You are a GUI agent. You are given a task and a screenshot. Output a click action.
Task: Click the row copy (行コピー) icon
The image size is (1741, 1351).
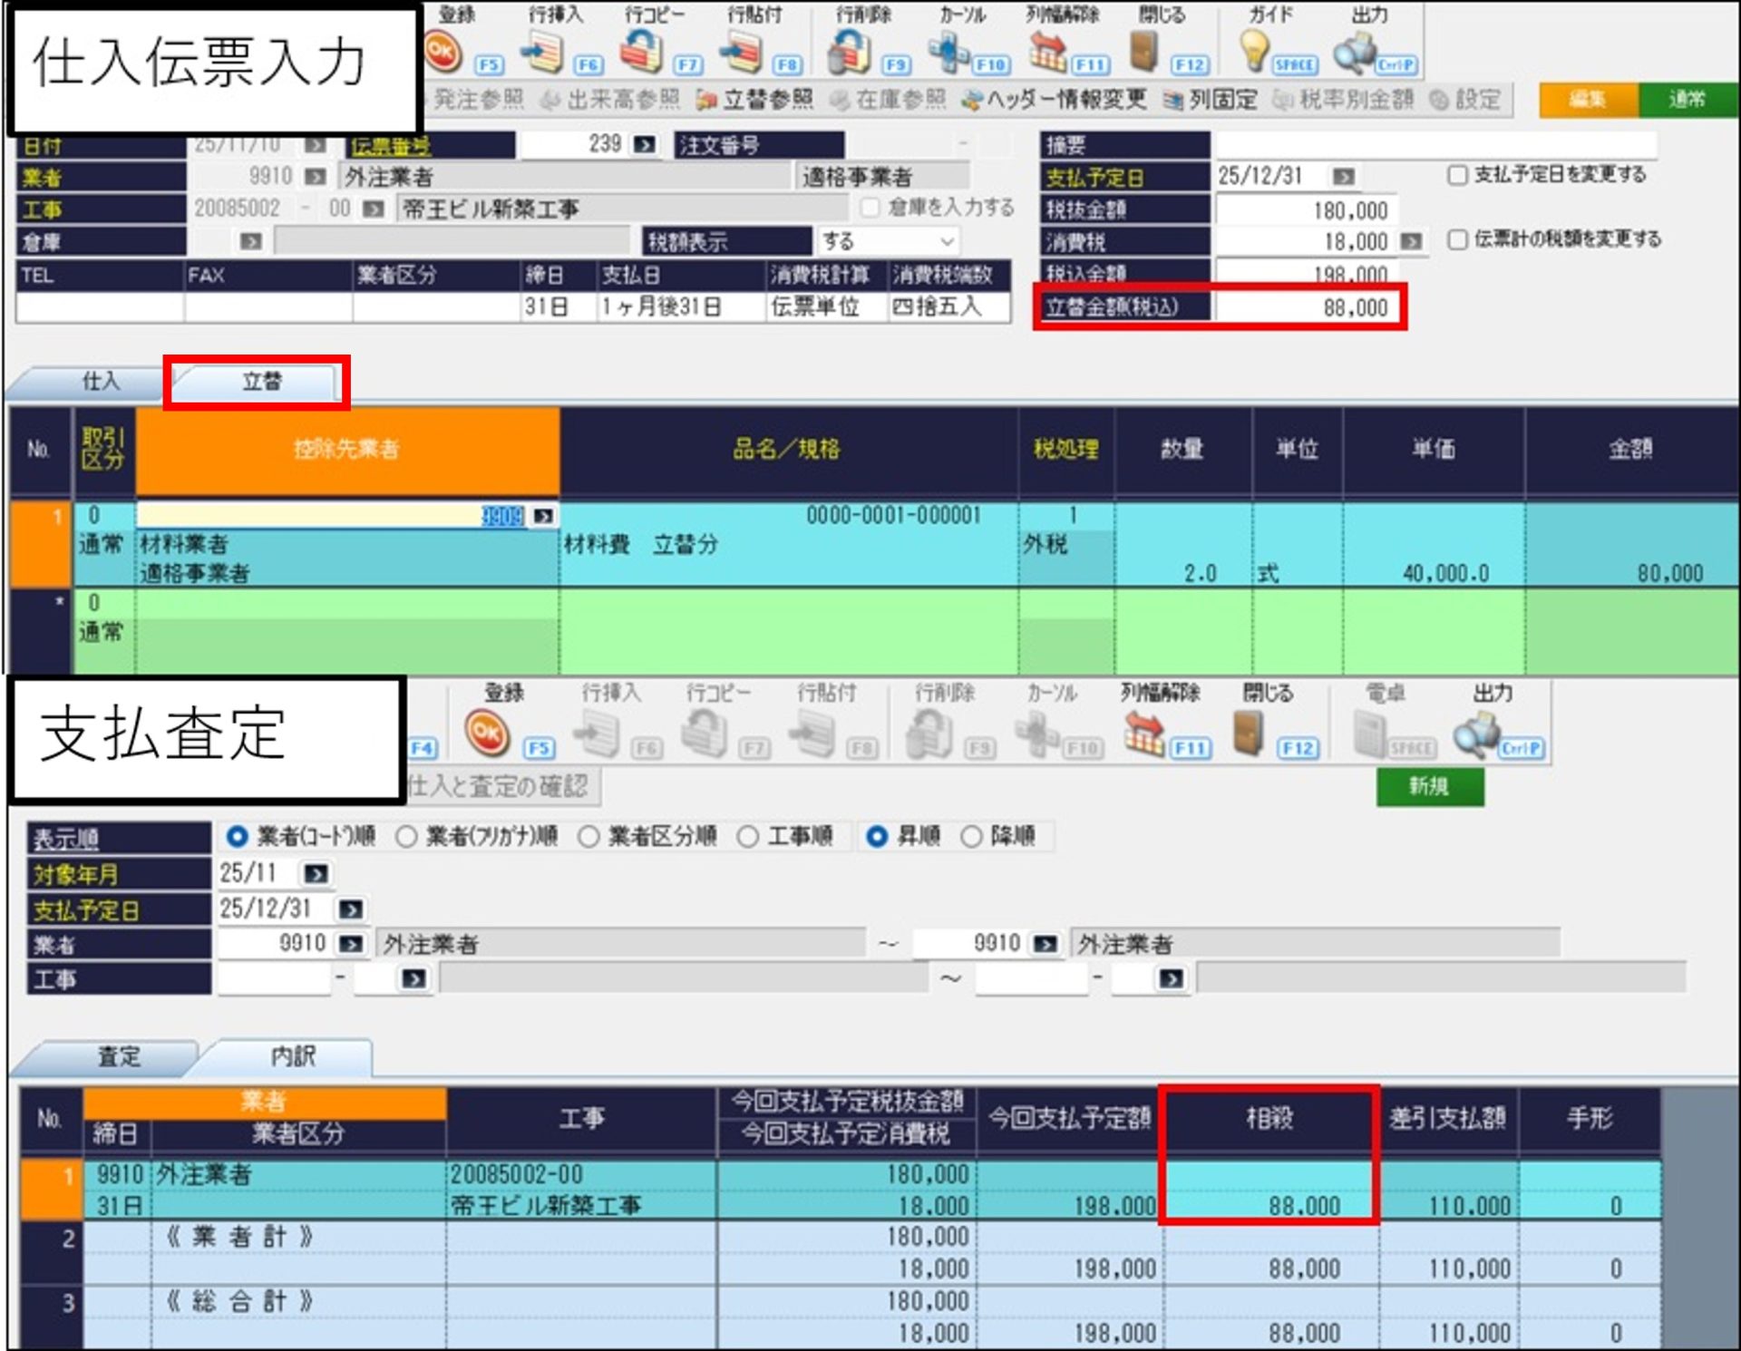[641, 53]
